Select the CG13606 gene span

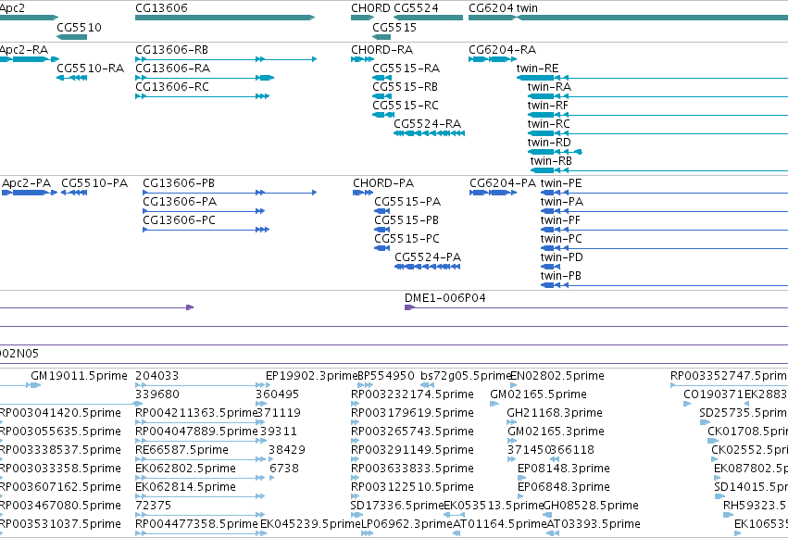pyautogui.click(x=225, y=18)
